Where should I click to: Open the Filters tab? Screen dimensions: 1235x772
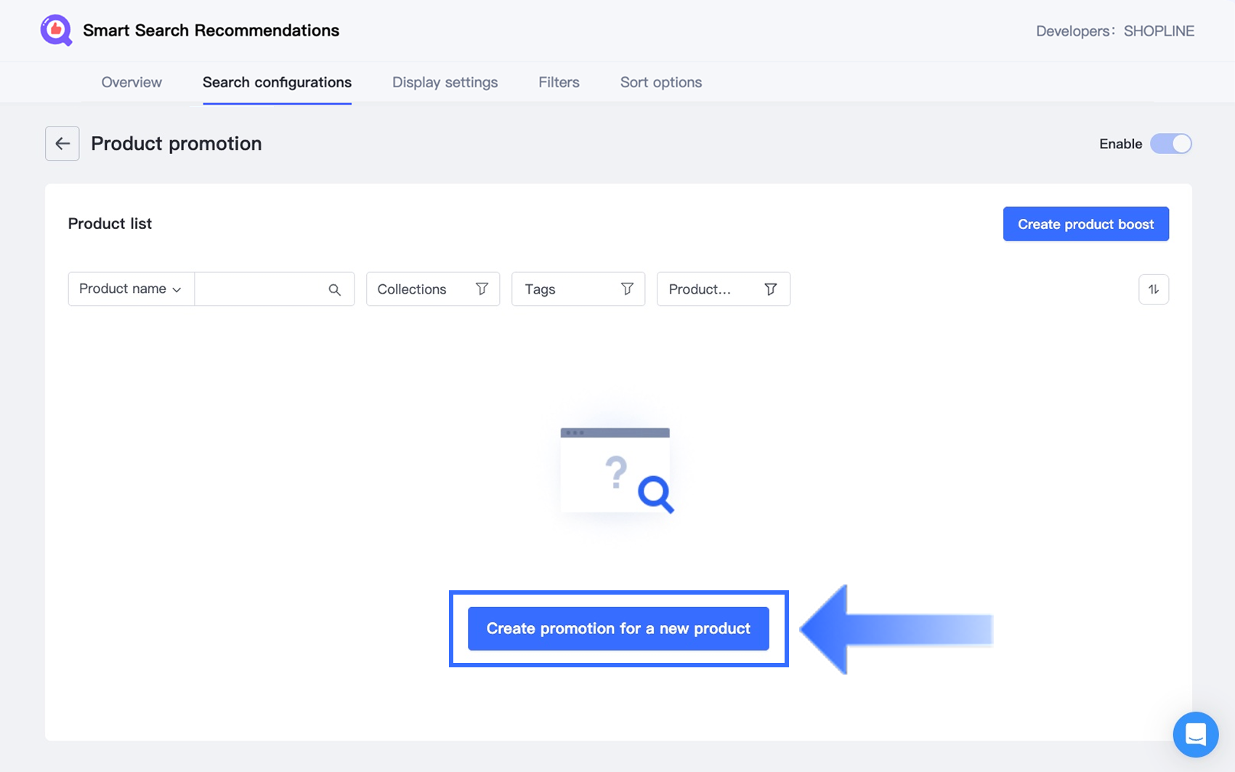[x=559, y=82]
